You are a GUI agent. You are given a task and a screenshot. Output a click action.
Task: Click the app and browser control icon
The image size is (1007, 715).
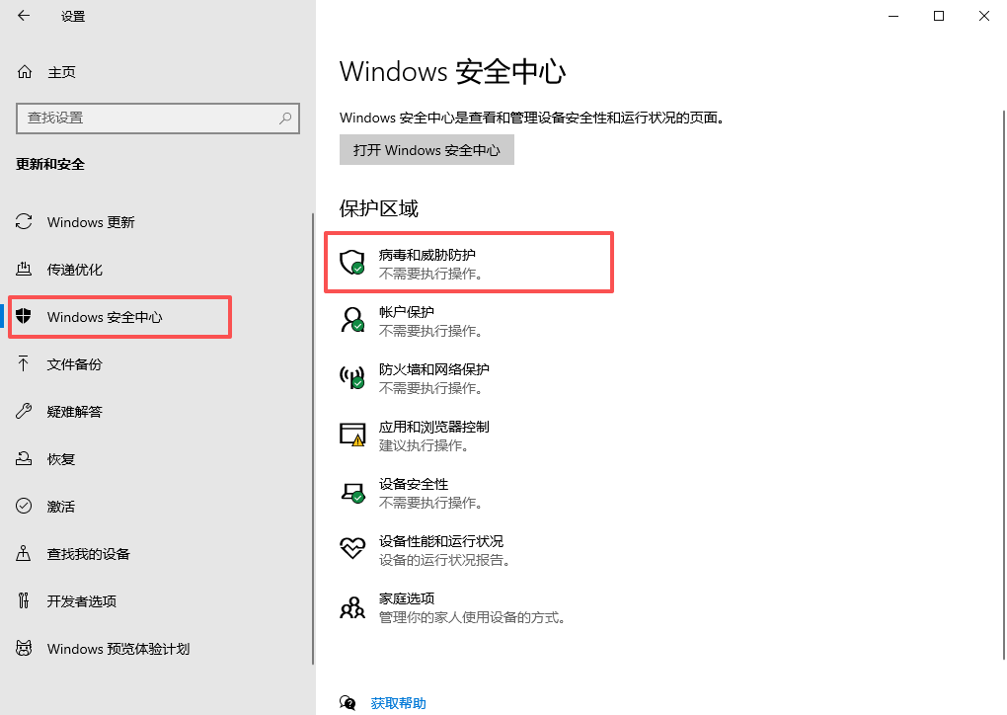coord(352,435)
